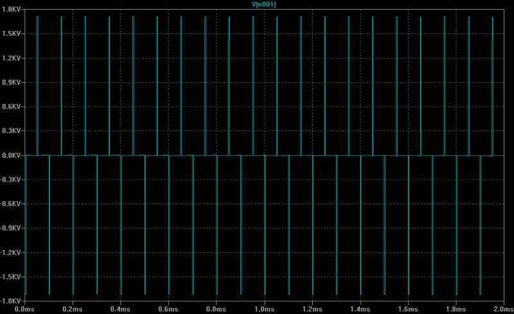Viewport: 514px width, 314px height.
Task: Click the positive 0.6KV axis label
Action: tap(11, 107)
